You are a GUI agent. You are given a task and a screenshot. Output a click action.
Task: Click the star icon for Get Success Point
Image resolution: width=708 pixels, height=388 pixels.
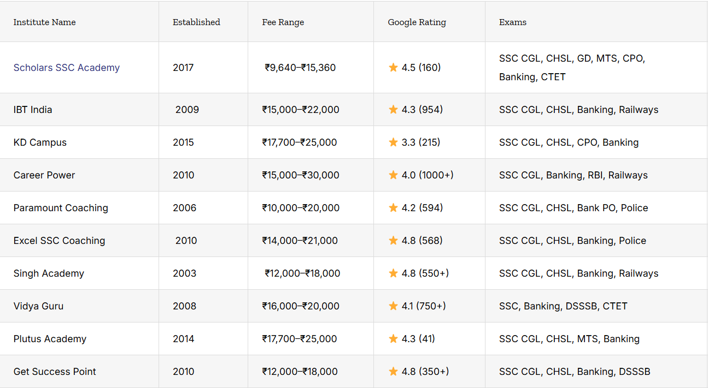tap(393, 372)
